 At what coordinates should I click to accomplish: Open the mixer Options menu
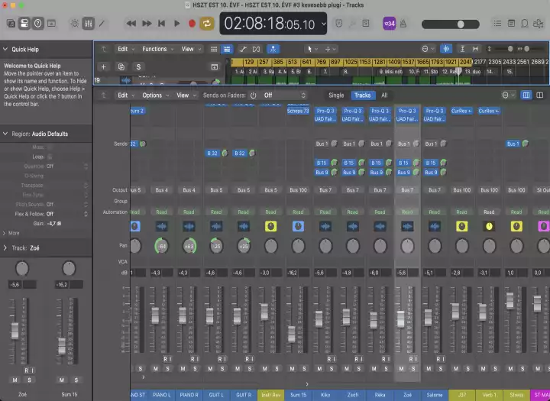pyautogui.click(x=152, y=95)
